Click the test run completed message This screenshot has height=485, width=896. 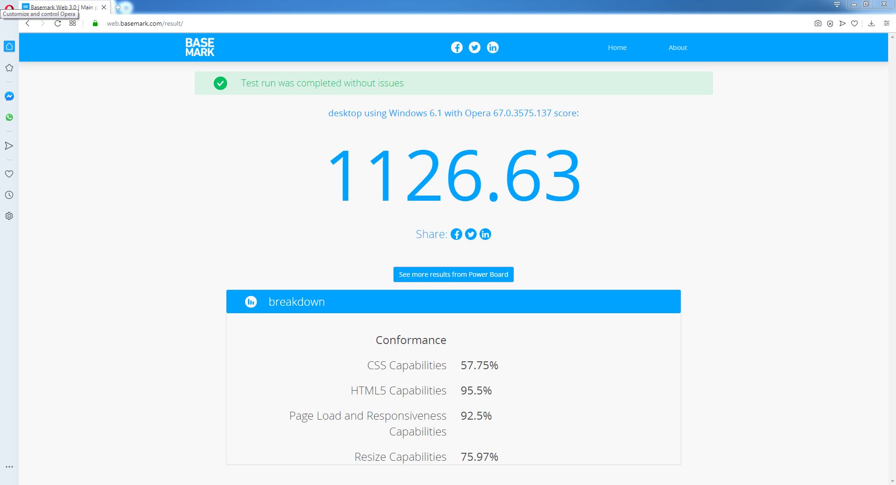[x=322, y=83]
